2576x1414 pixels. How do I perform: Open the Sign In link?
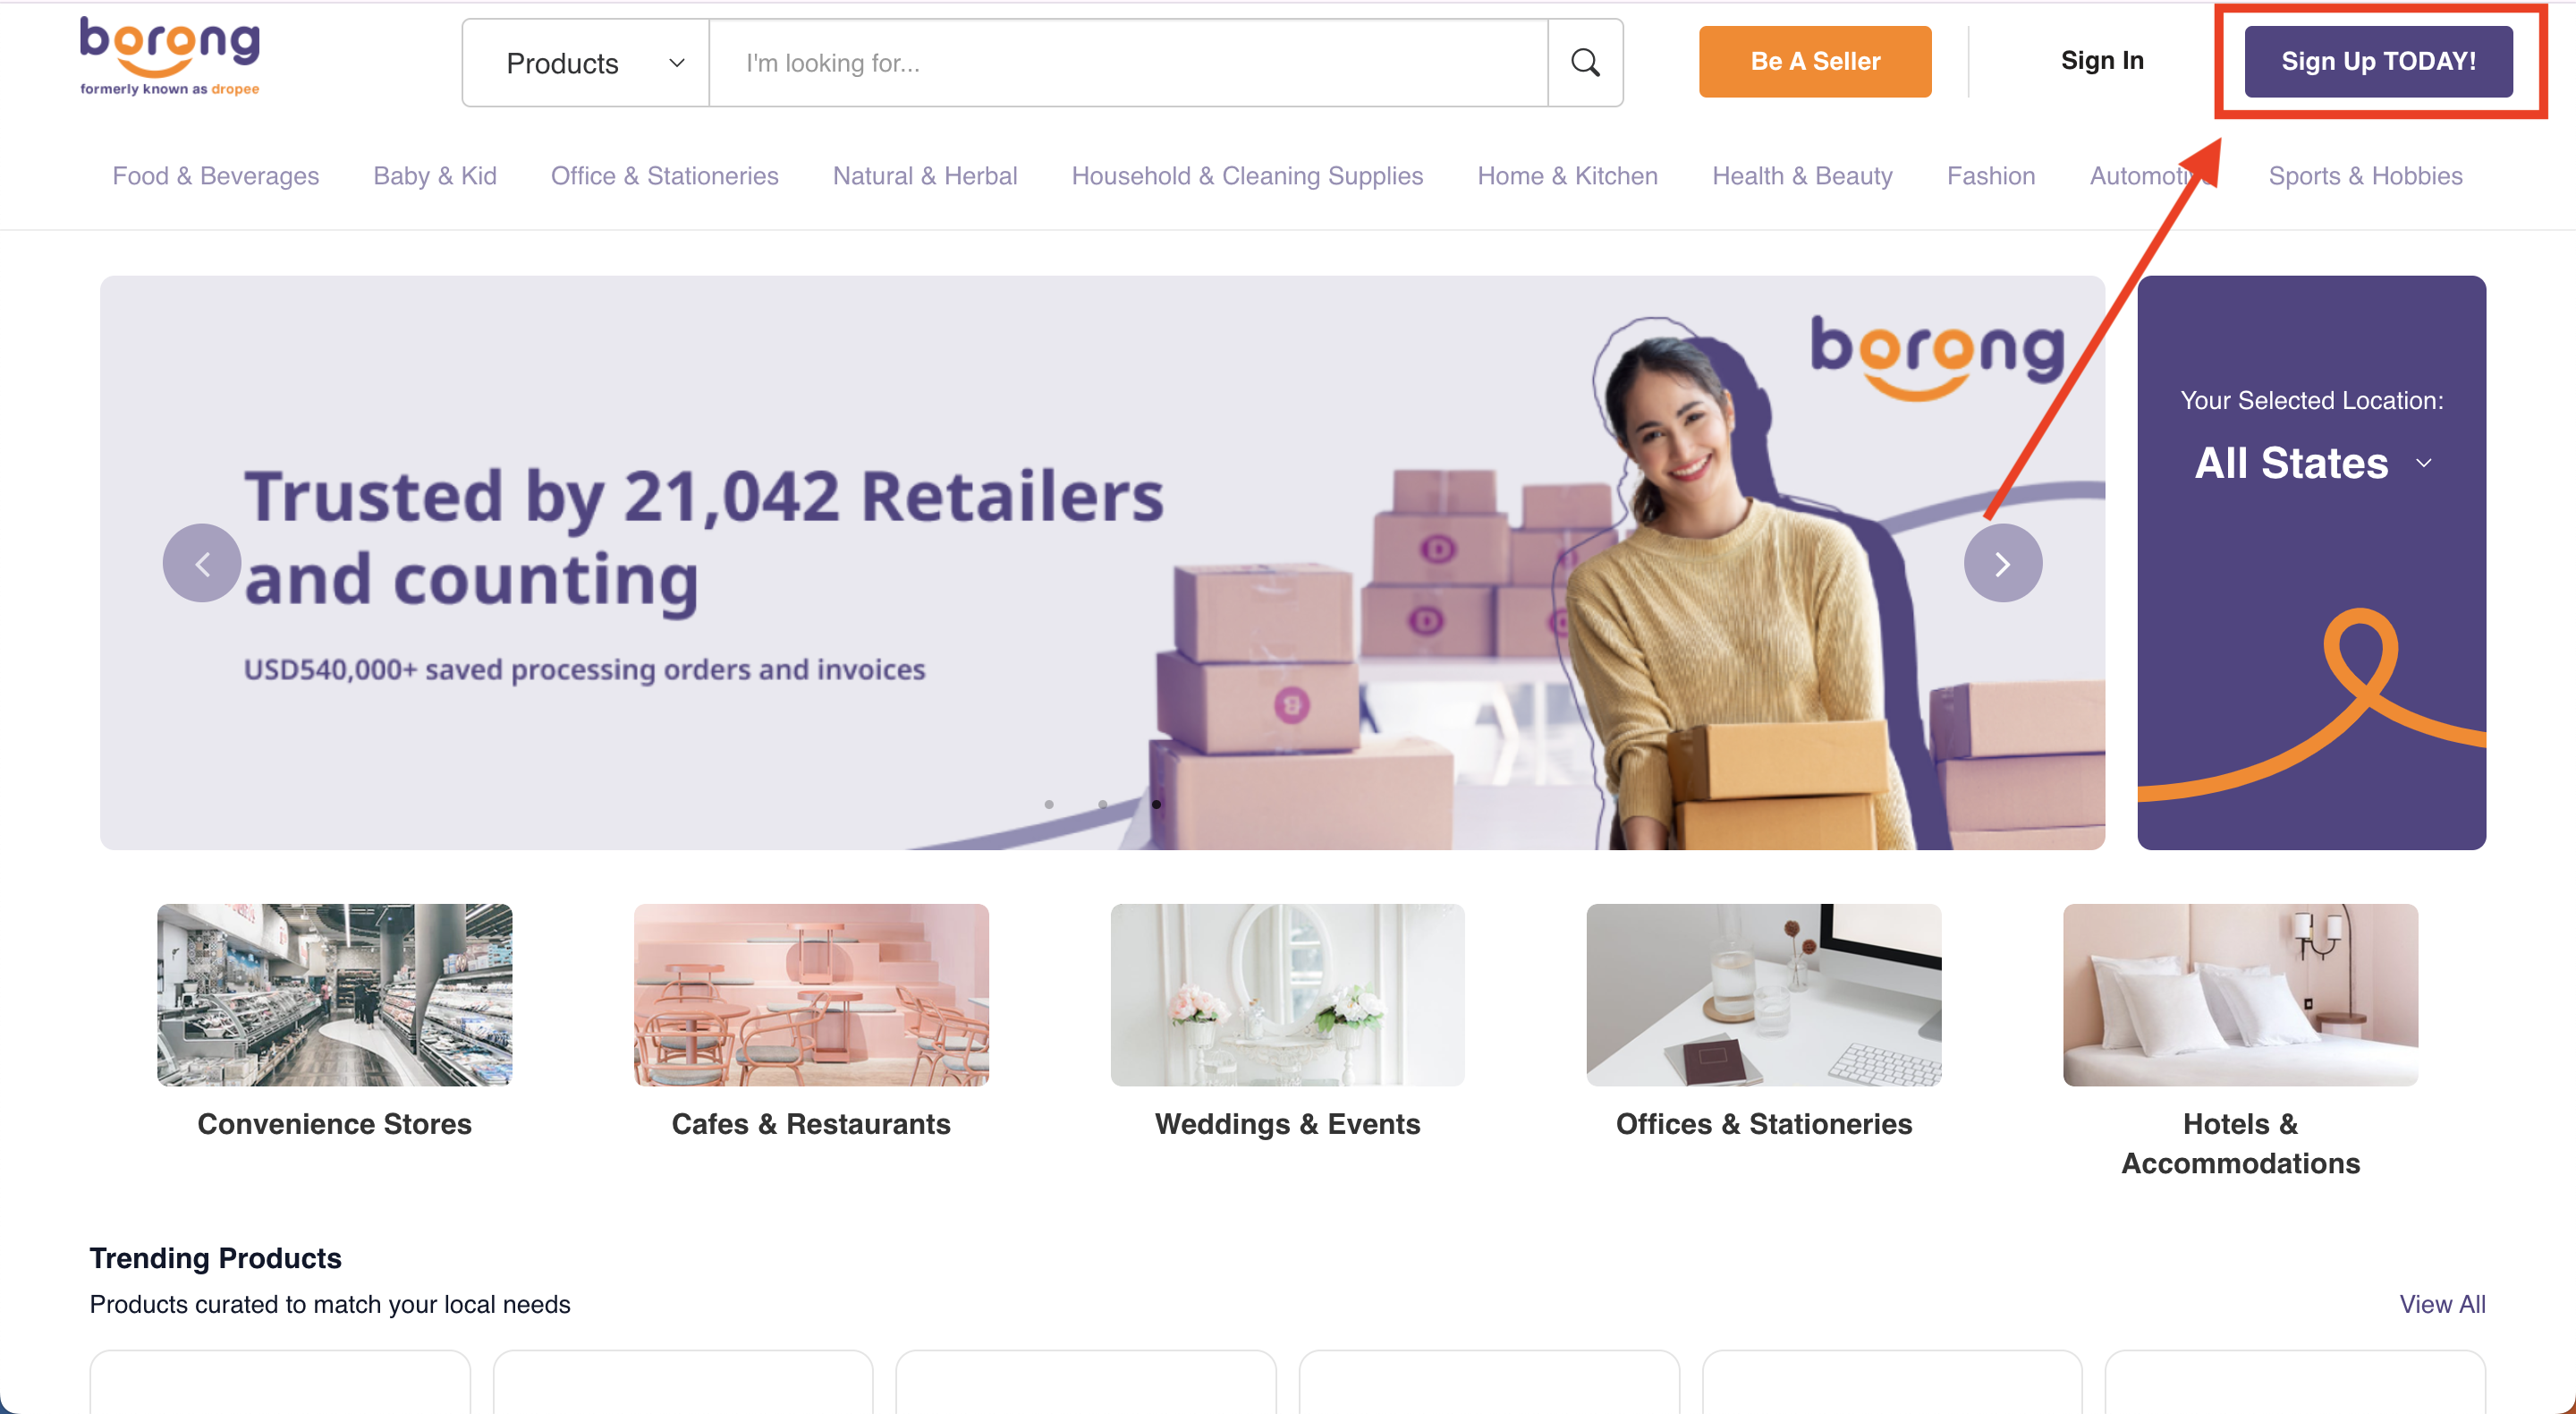[2102, 61]
